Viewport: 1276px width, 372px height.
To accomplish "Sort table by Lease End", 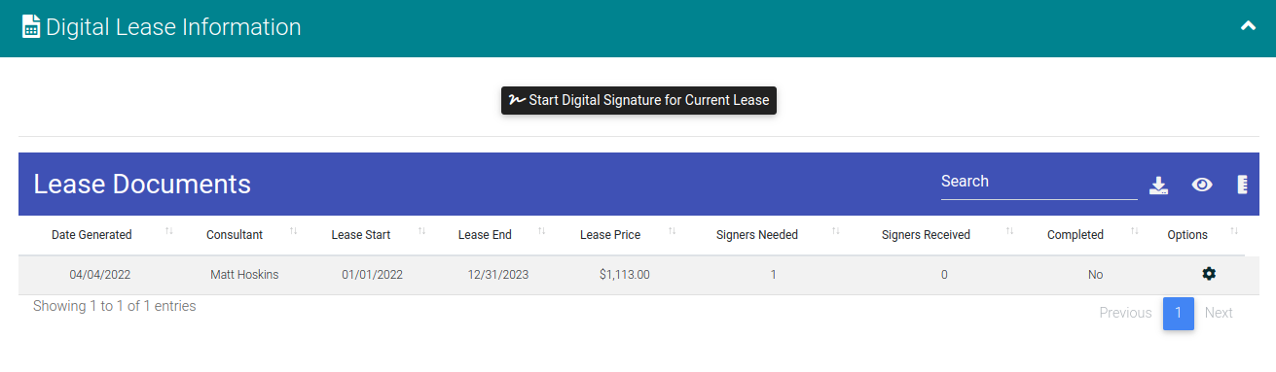I will 485,235.
